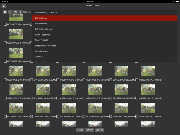Select GoPro Hero 2, 3, and 3+
Viewport: 180px width, 135px height.
click(x=104, y=13)
